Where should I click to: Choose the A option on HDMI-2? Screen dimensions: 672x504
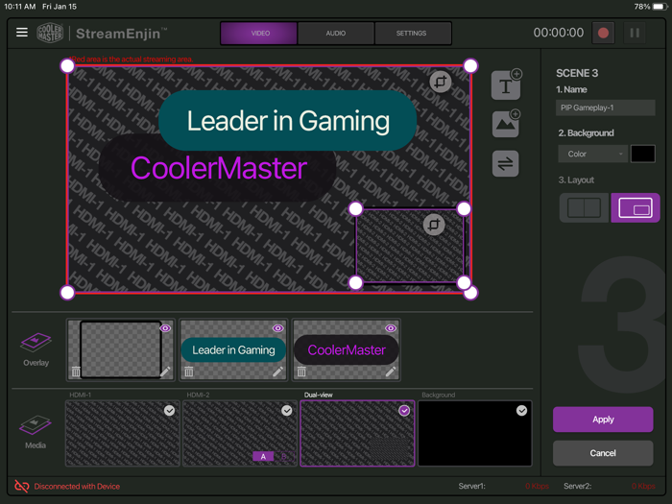[x=263, y=456]
